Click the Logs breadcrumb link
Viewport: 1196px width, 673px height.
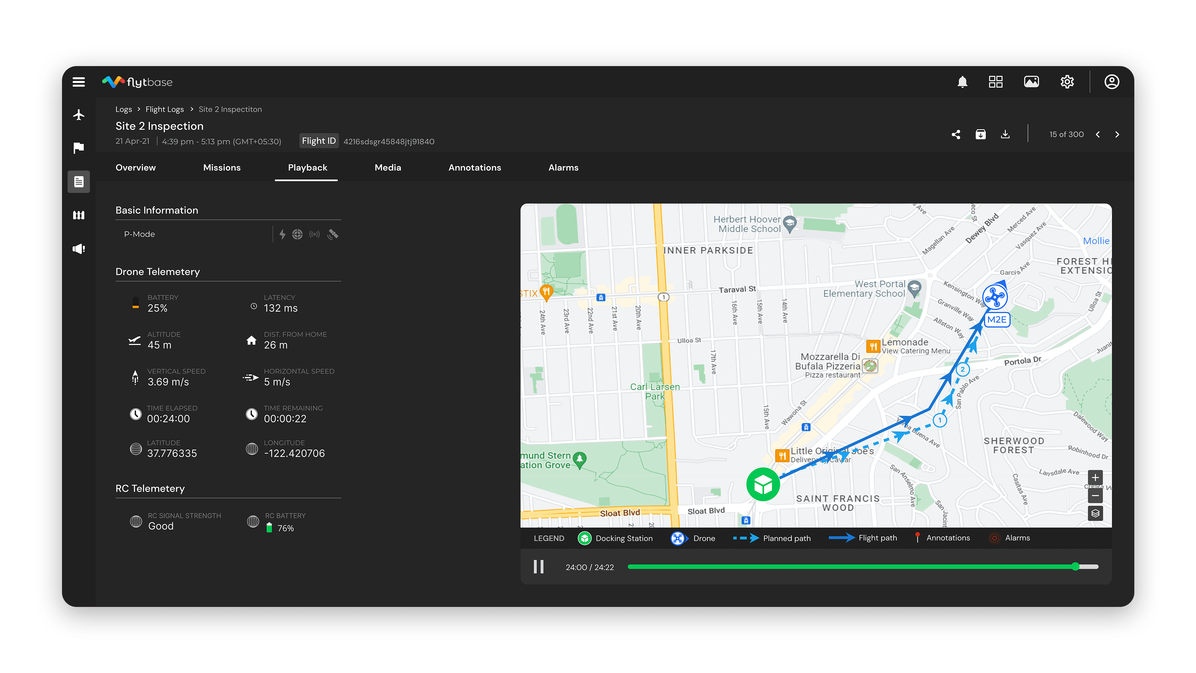click(x=124, y=109)
